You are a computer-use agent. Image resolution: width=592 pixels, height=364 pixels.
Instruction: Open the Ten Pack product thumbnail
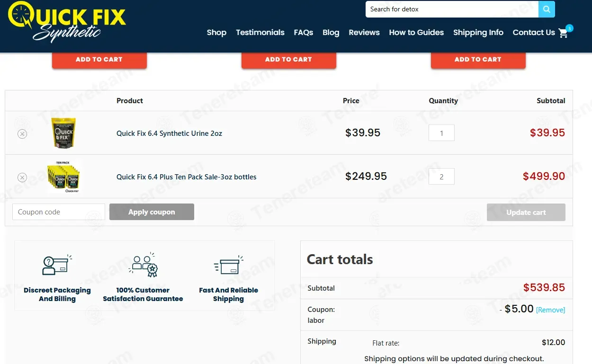pos(63,177)
